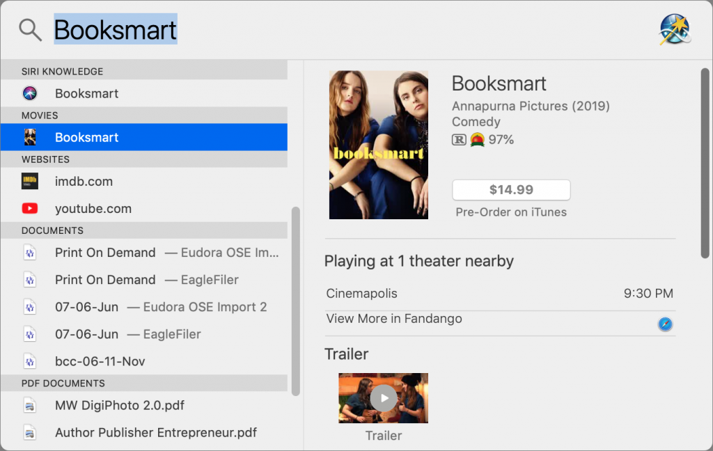Image resolution: width=713 pixels, height=451 pixels.
Task: Click document icon for 07-06-Jun Eudora OSE Import 2
Action: [x=30, y=307]
